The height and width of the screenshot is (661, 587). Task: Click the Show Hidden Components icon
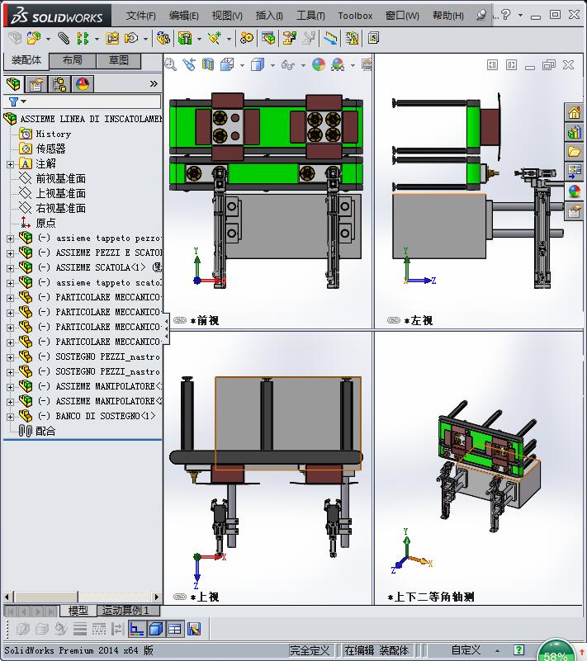[x=163, y=38]
